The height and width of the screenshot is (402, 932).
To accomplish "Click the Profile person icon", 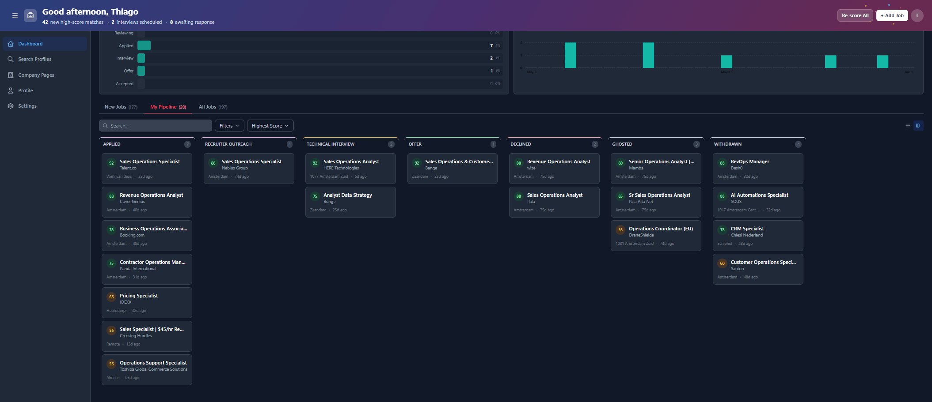I will coord(11,90).
